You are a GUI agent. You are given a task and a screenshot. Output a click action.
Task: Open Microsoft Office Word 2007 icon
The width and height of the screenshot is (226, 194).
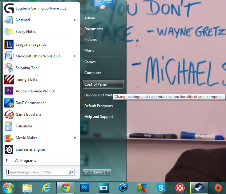(9, 56)
